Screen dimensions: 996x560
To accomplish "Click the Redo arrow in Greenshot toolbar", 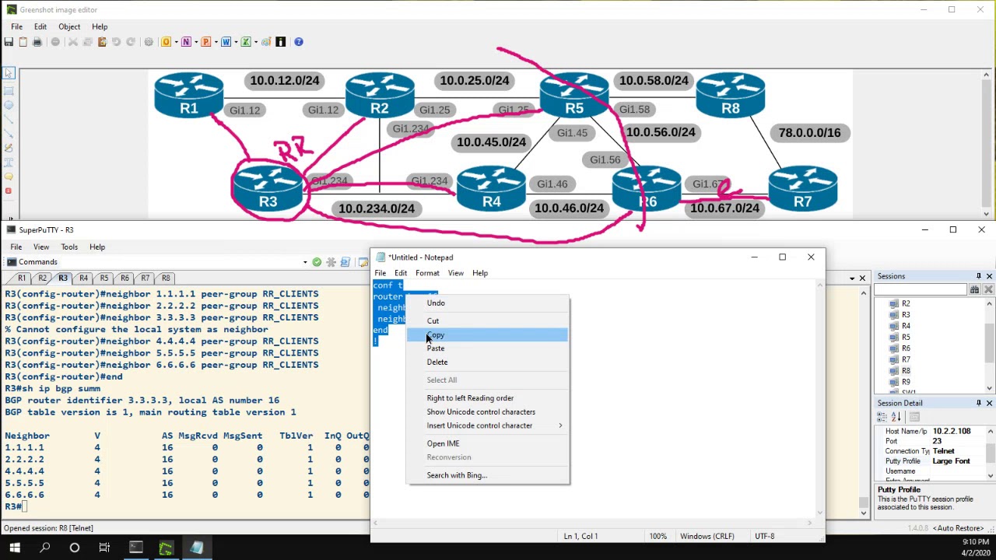I will [x=130, y=42].
